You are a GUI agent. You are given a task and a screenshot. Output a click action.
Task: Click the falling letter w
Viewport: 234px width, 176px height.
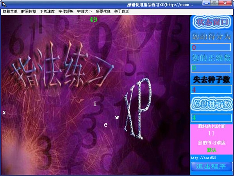point(117,117)
